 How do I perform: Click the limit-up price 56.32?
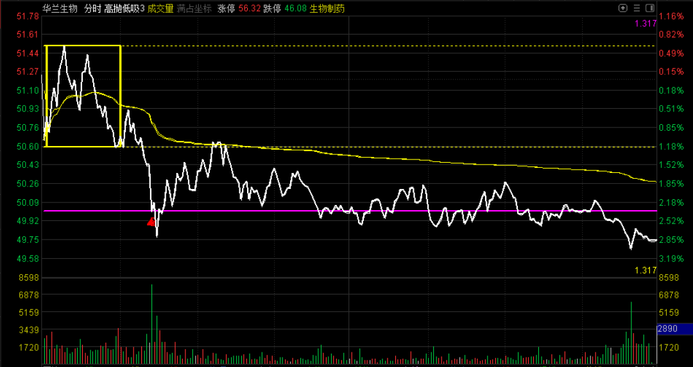[249, 8]
